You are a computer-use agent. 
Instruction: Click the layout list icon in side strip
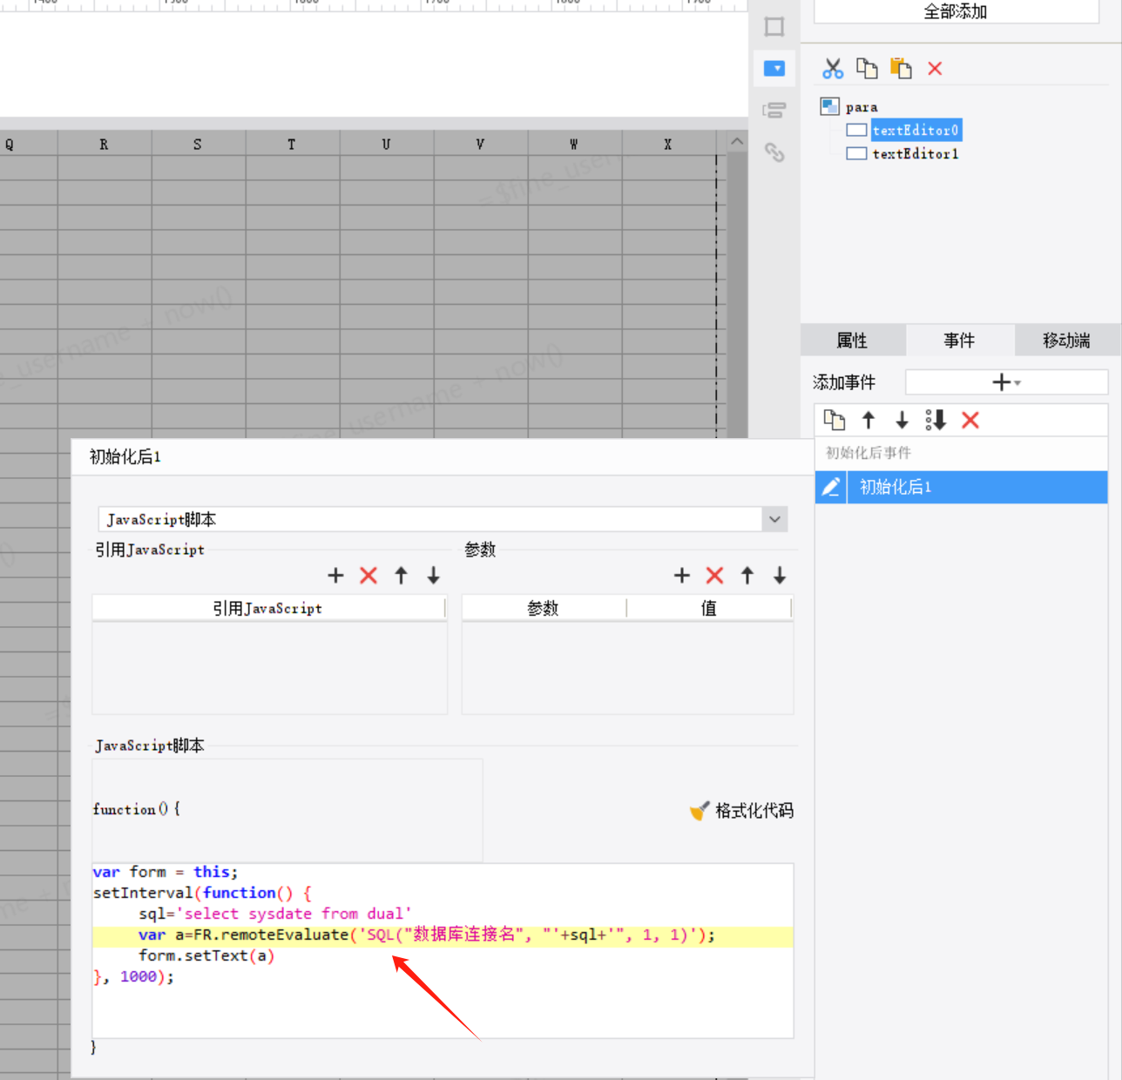click(774, 111)
